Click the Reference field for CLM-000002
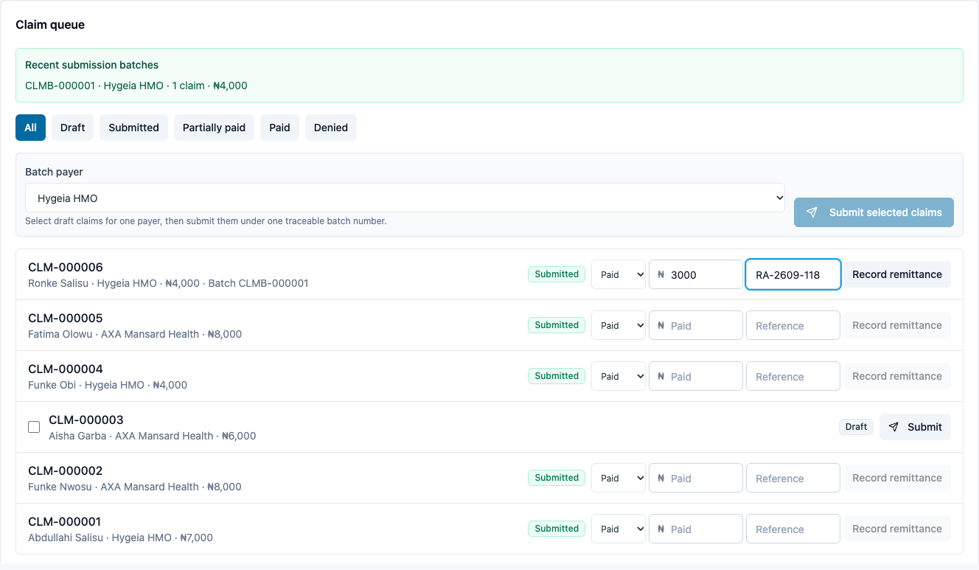Image resolution: width=979 pixels, height=570 pixels. [793, 478]
